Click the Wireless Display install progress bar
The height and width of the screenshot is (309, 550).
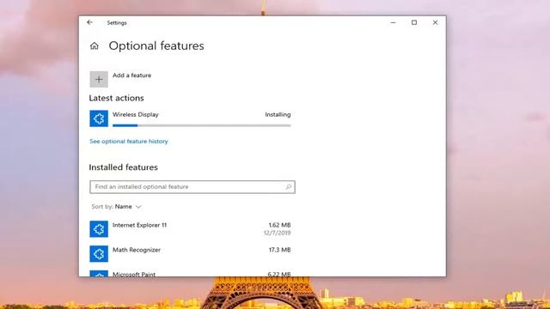point(202,125)
